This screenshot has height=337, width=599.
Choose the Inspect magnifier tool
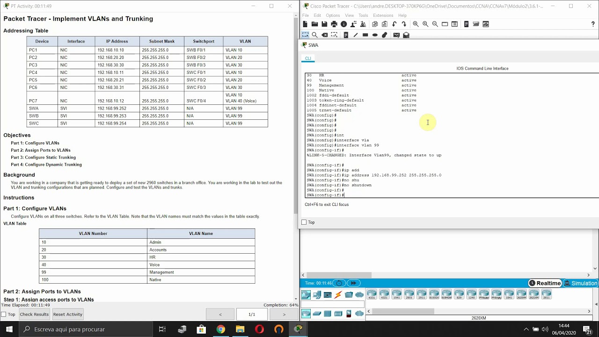pyautogui.click(x=314, y=35)
